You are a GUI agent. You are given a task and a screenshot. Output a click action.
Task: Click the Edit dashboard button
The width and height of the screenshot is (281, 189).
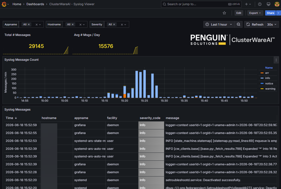(x=239, y=13)
